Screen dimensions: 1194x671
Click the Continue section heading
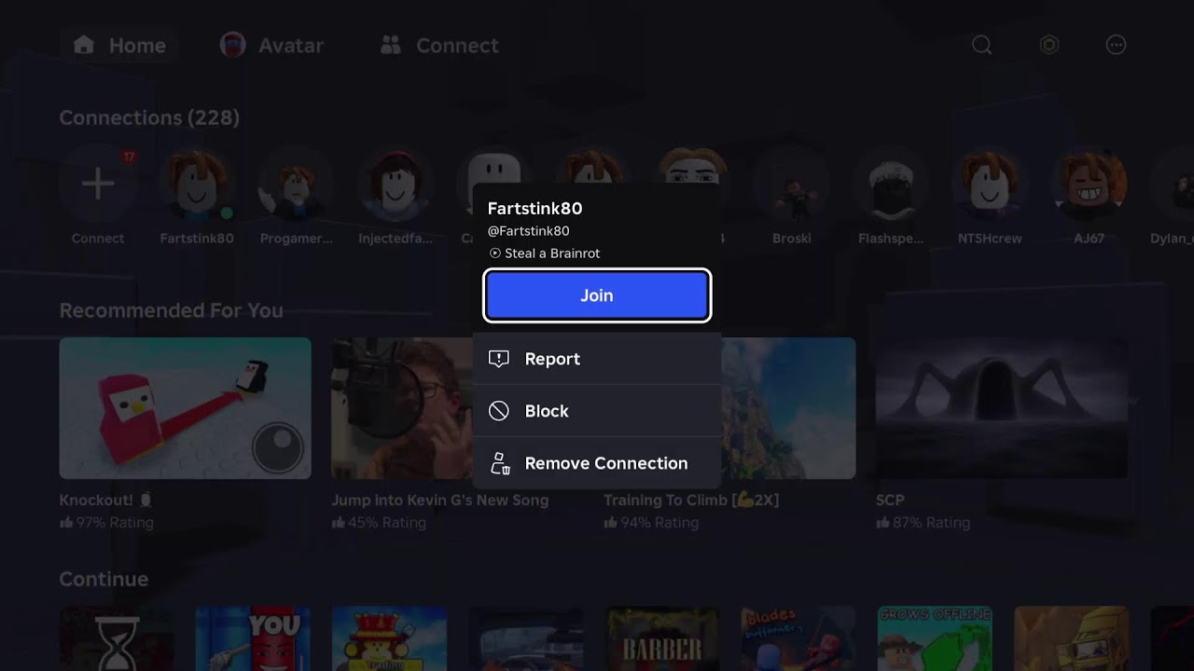(104, 579)
